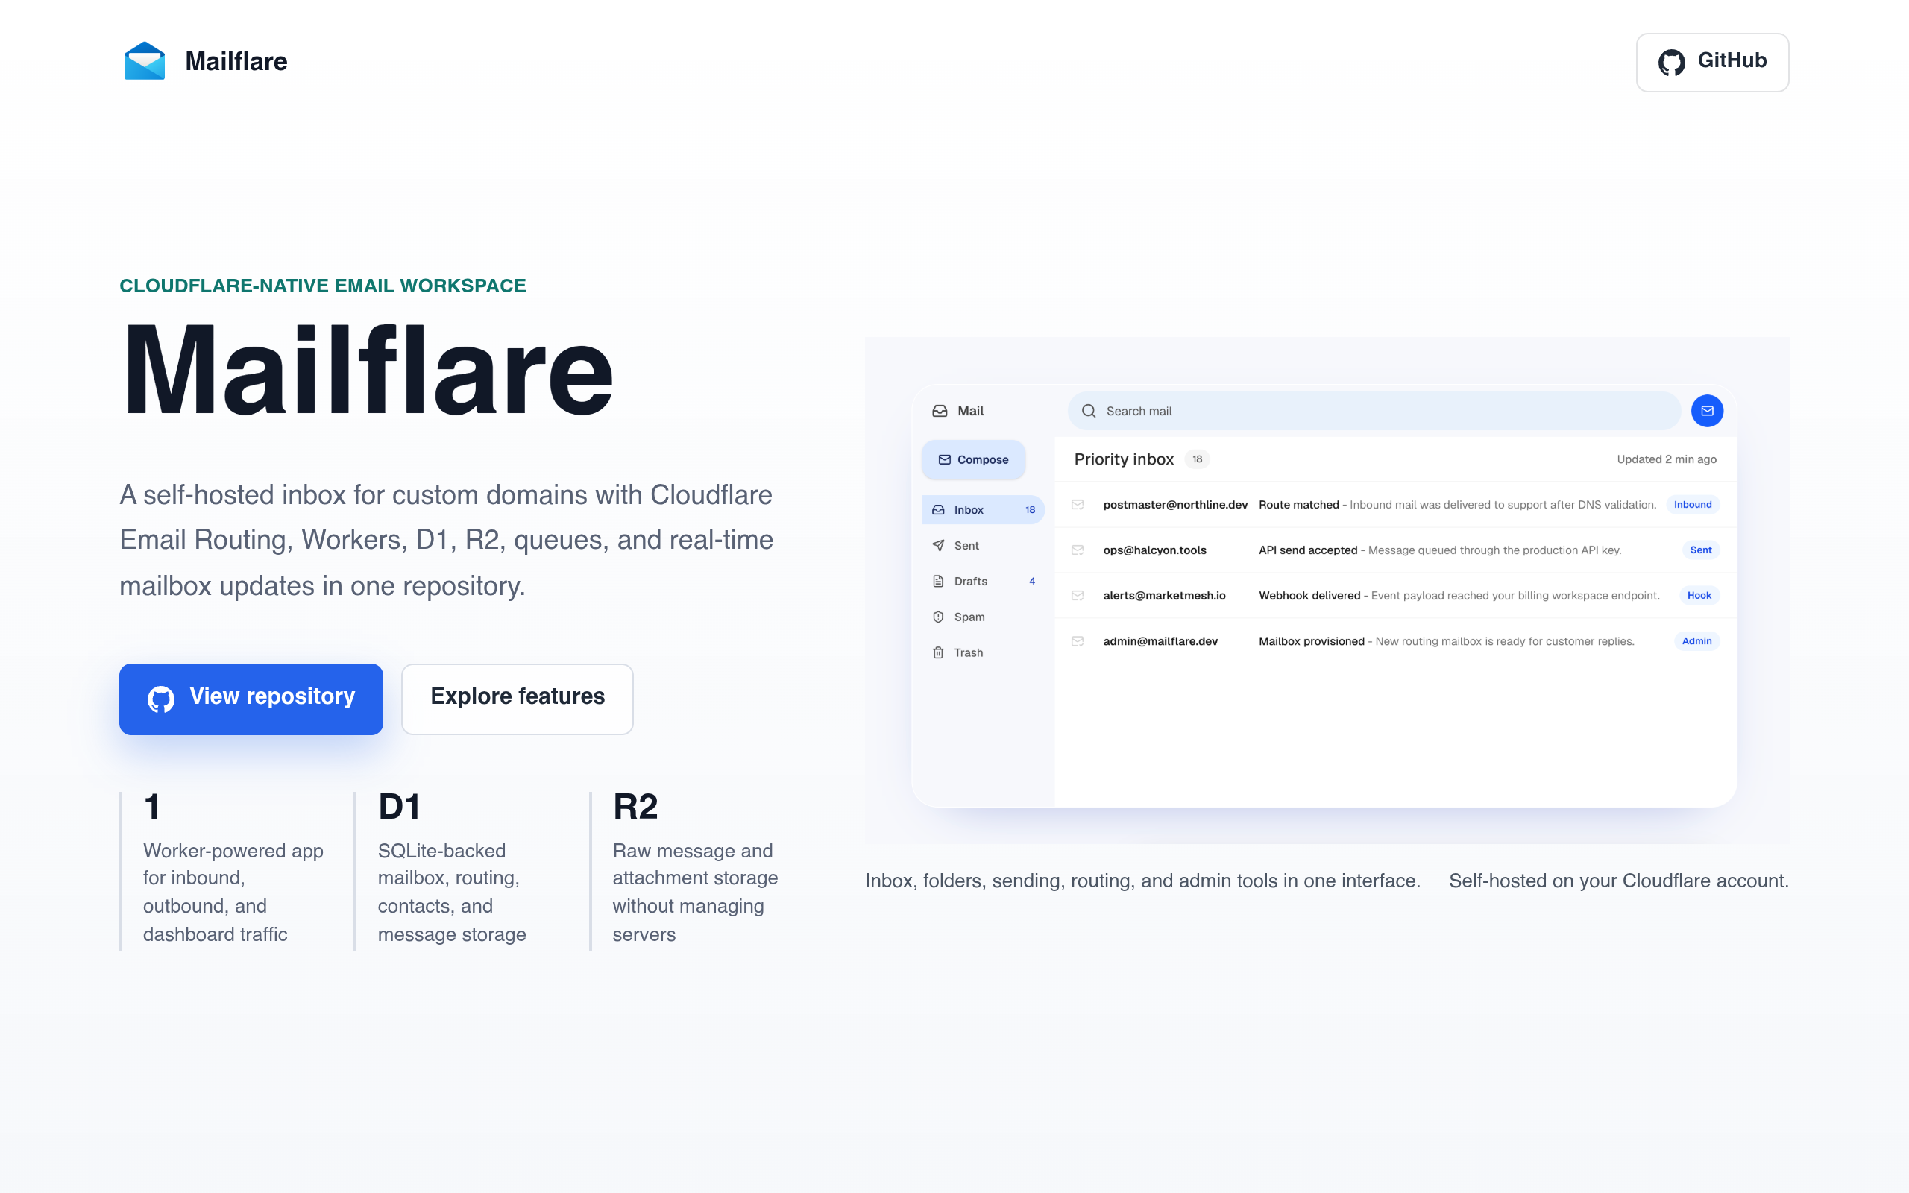Click envelope icon on alerts@marketmesh.io row

(x=1078, y=596)
